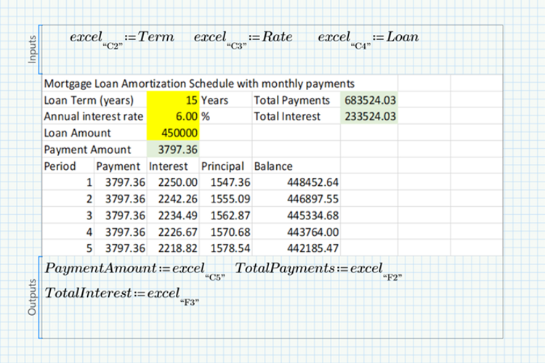Select the Period column header cell

coord(60,166)
